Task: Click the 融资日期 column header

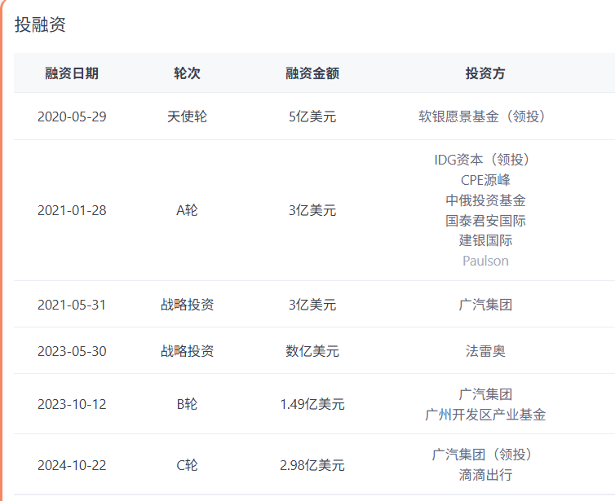Action: 72,73
